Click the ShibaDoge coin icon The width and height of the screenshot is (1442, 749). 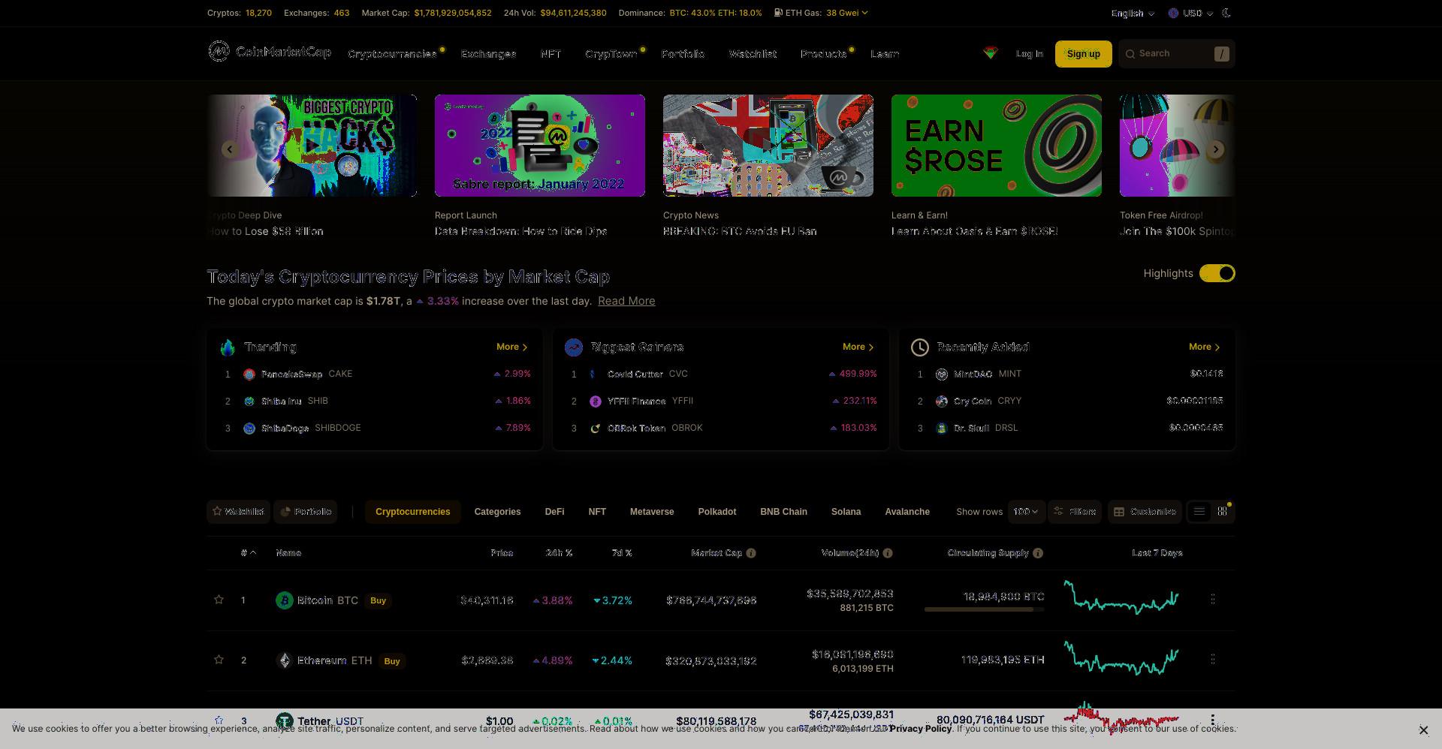point(249,429)
